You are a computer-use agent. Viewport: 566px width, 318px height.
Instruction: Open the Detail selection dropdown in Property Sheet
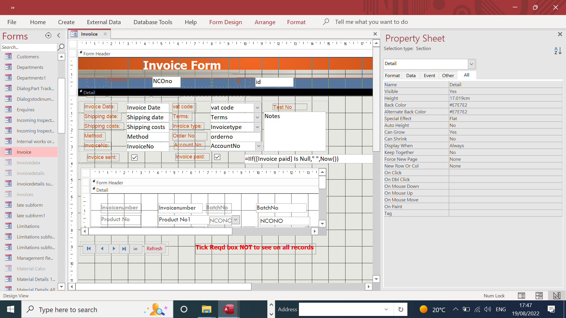pos(471,64)
